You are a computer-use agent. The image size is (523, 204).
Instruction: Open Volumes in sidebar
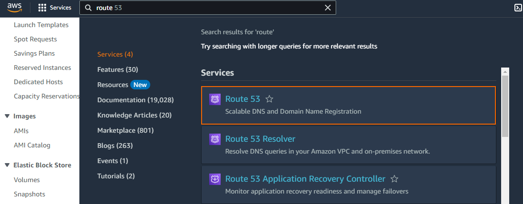pyautogui.click(x=27, y=180)
